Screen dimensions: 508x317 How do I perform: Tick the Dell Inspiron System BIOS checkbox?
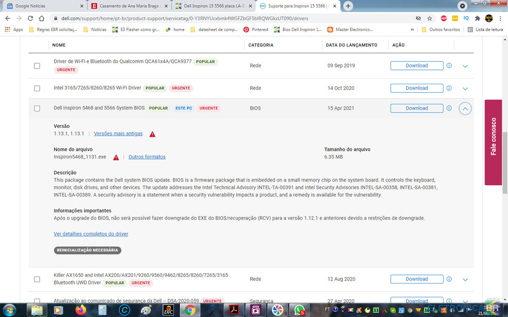tap(37, 109)
